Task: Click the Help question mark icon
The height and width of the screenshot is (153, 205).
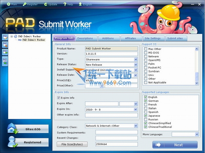Action: 65,4
